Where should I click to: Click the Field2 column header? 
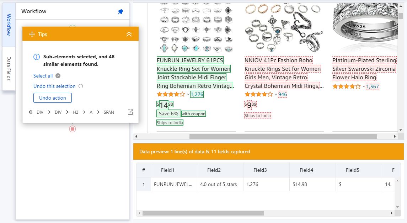point(220,170)
